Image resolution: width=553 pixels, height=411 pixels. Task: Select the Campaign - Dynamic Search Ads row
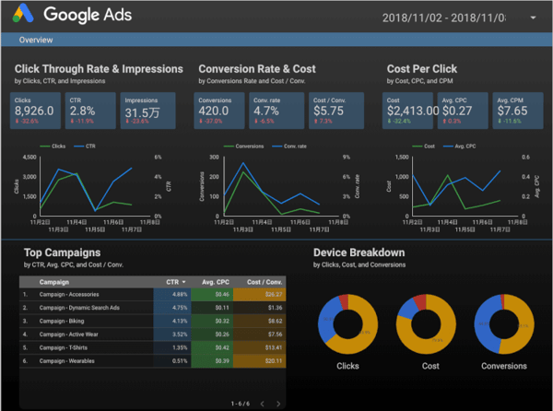(152, 308)
